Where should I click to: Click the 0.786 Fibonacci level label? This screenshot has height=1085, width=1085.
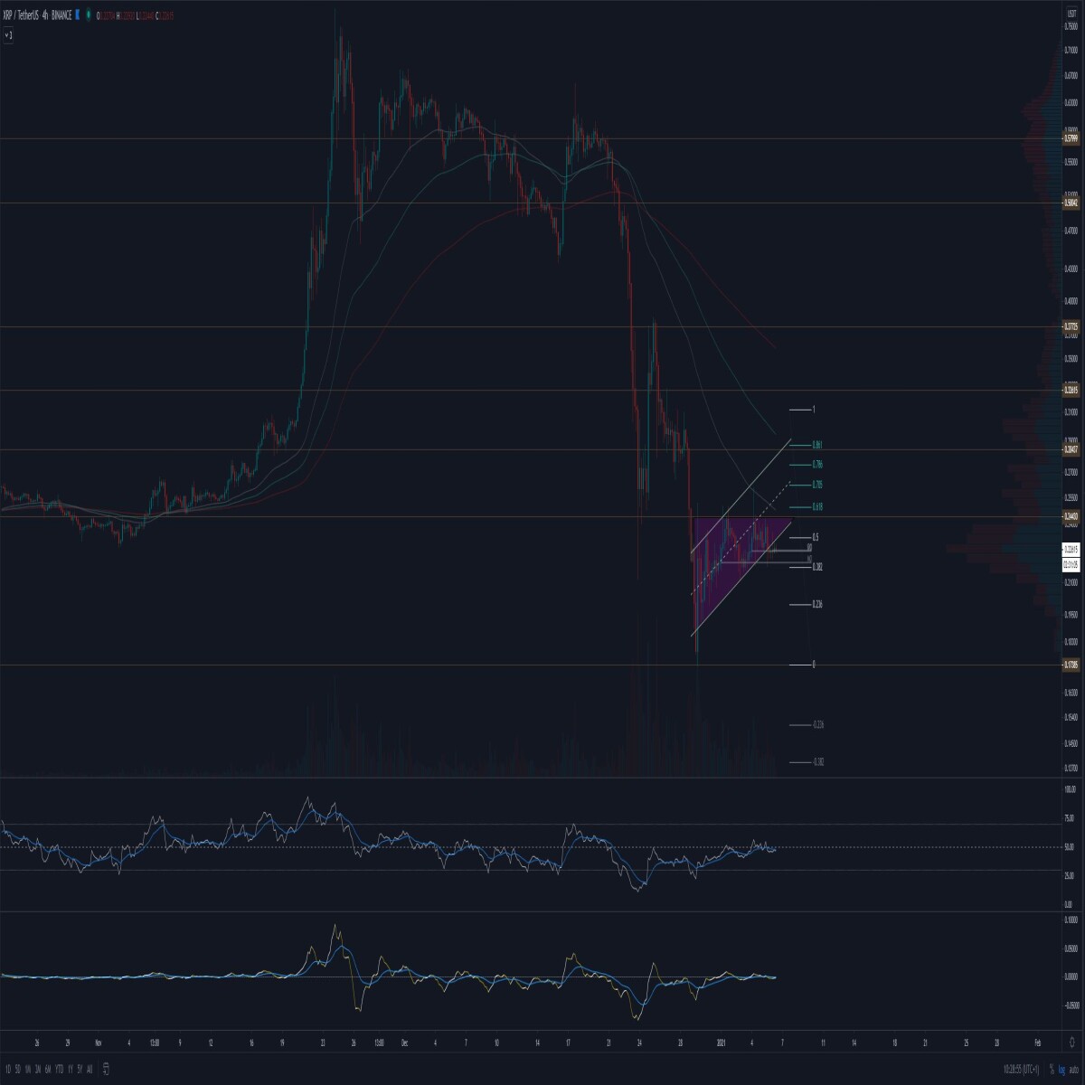817,464
